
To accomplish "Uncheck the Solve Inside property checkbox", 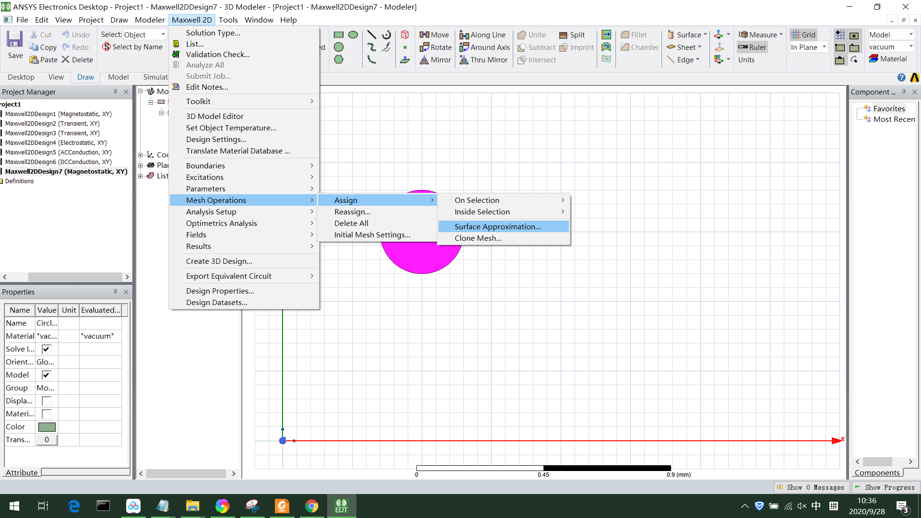I will tap(46, 349).
